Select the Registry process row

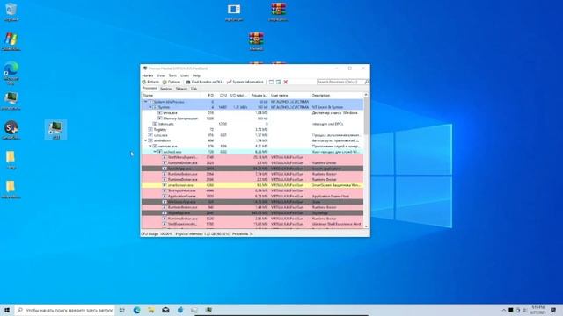pos(252,129)
